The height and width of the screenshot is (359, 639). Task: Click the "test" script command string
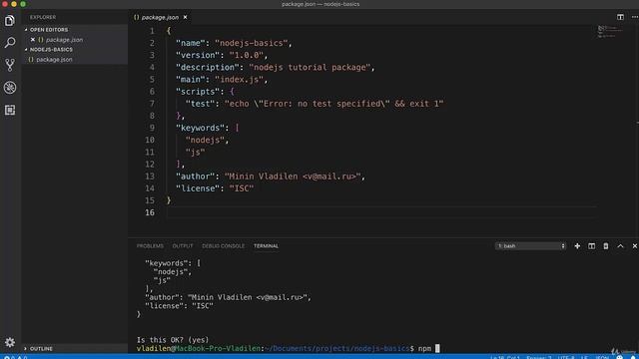(333, 104)
